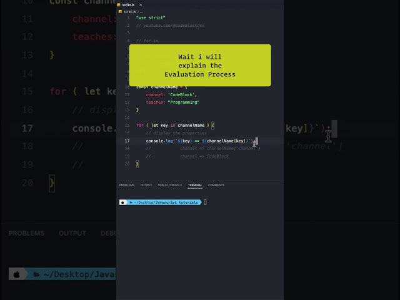Click the channel => CodeBlock comment line
The width and height of the screenshot is (400, 300).
[x=187, y=156]
